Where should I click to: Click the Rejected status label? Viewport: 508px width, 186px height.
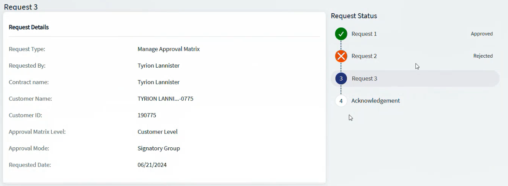483,56
